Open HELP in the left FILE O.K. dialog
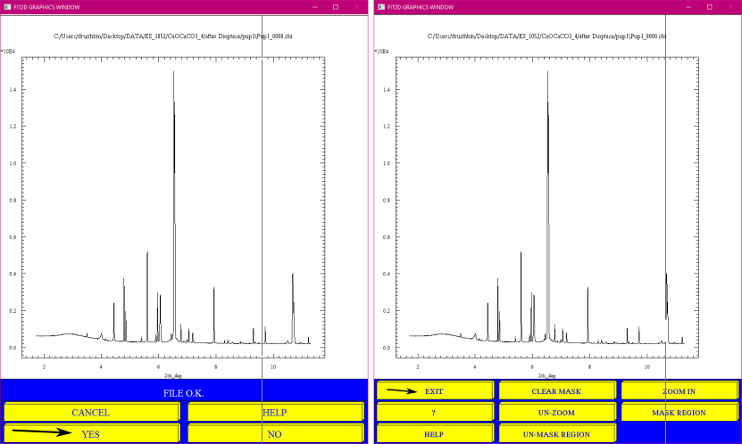The image size is (742, 444). [275, 412]
